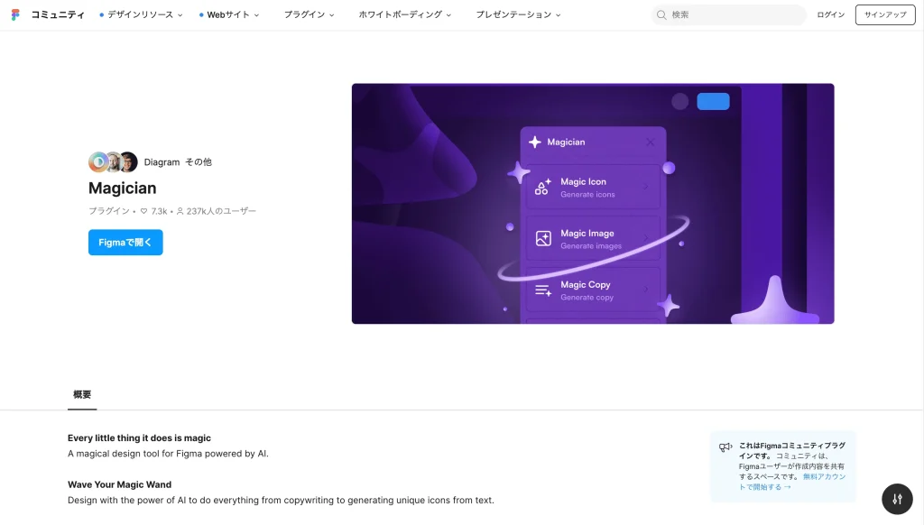Click the ログイン link
This screenshot has width=924, height=525.
tap(830, 14)
